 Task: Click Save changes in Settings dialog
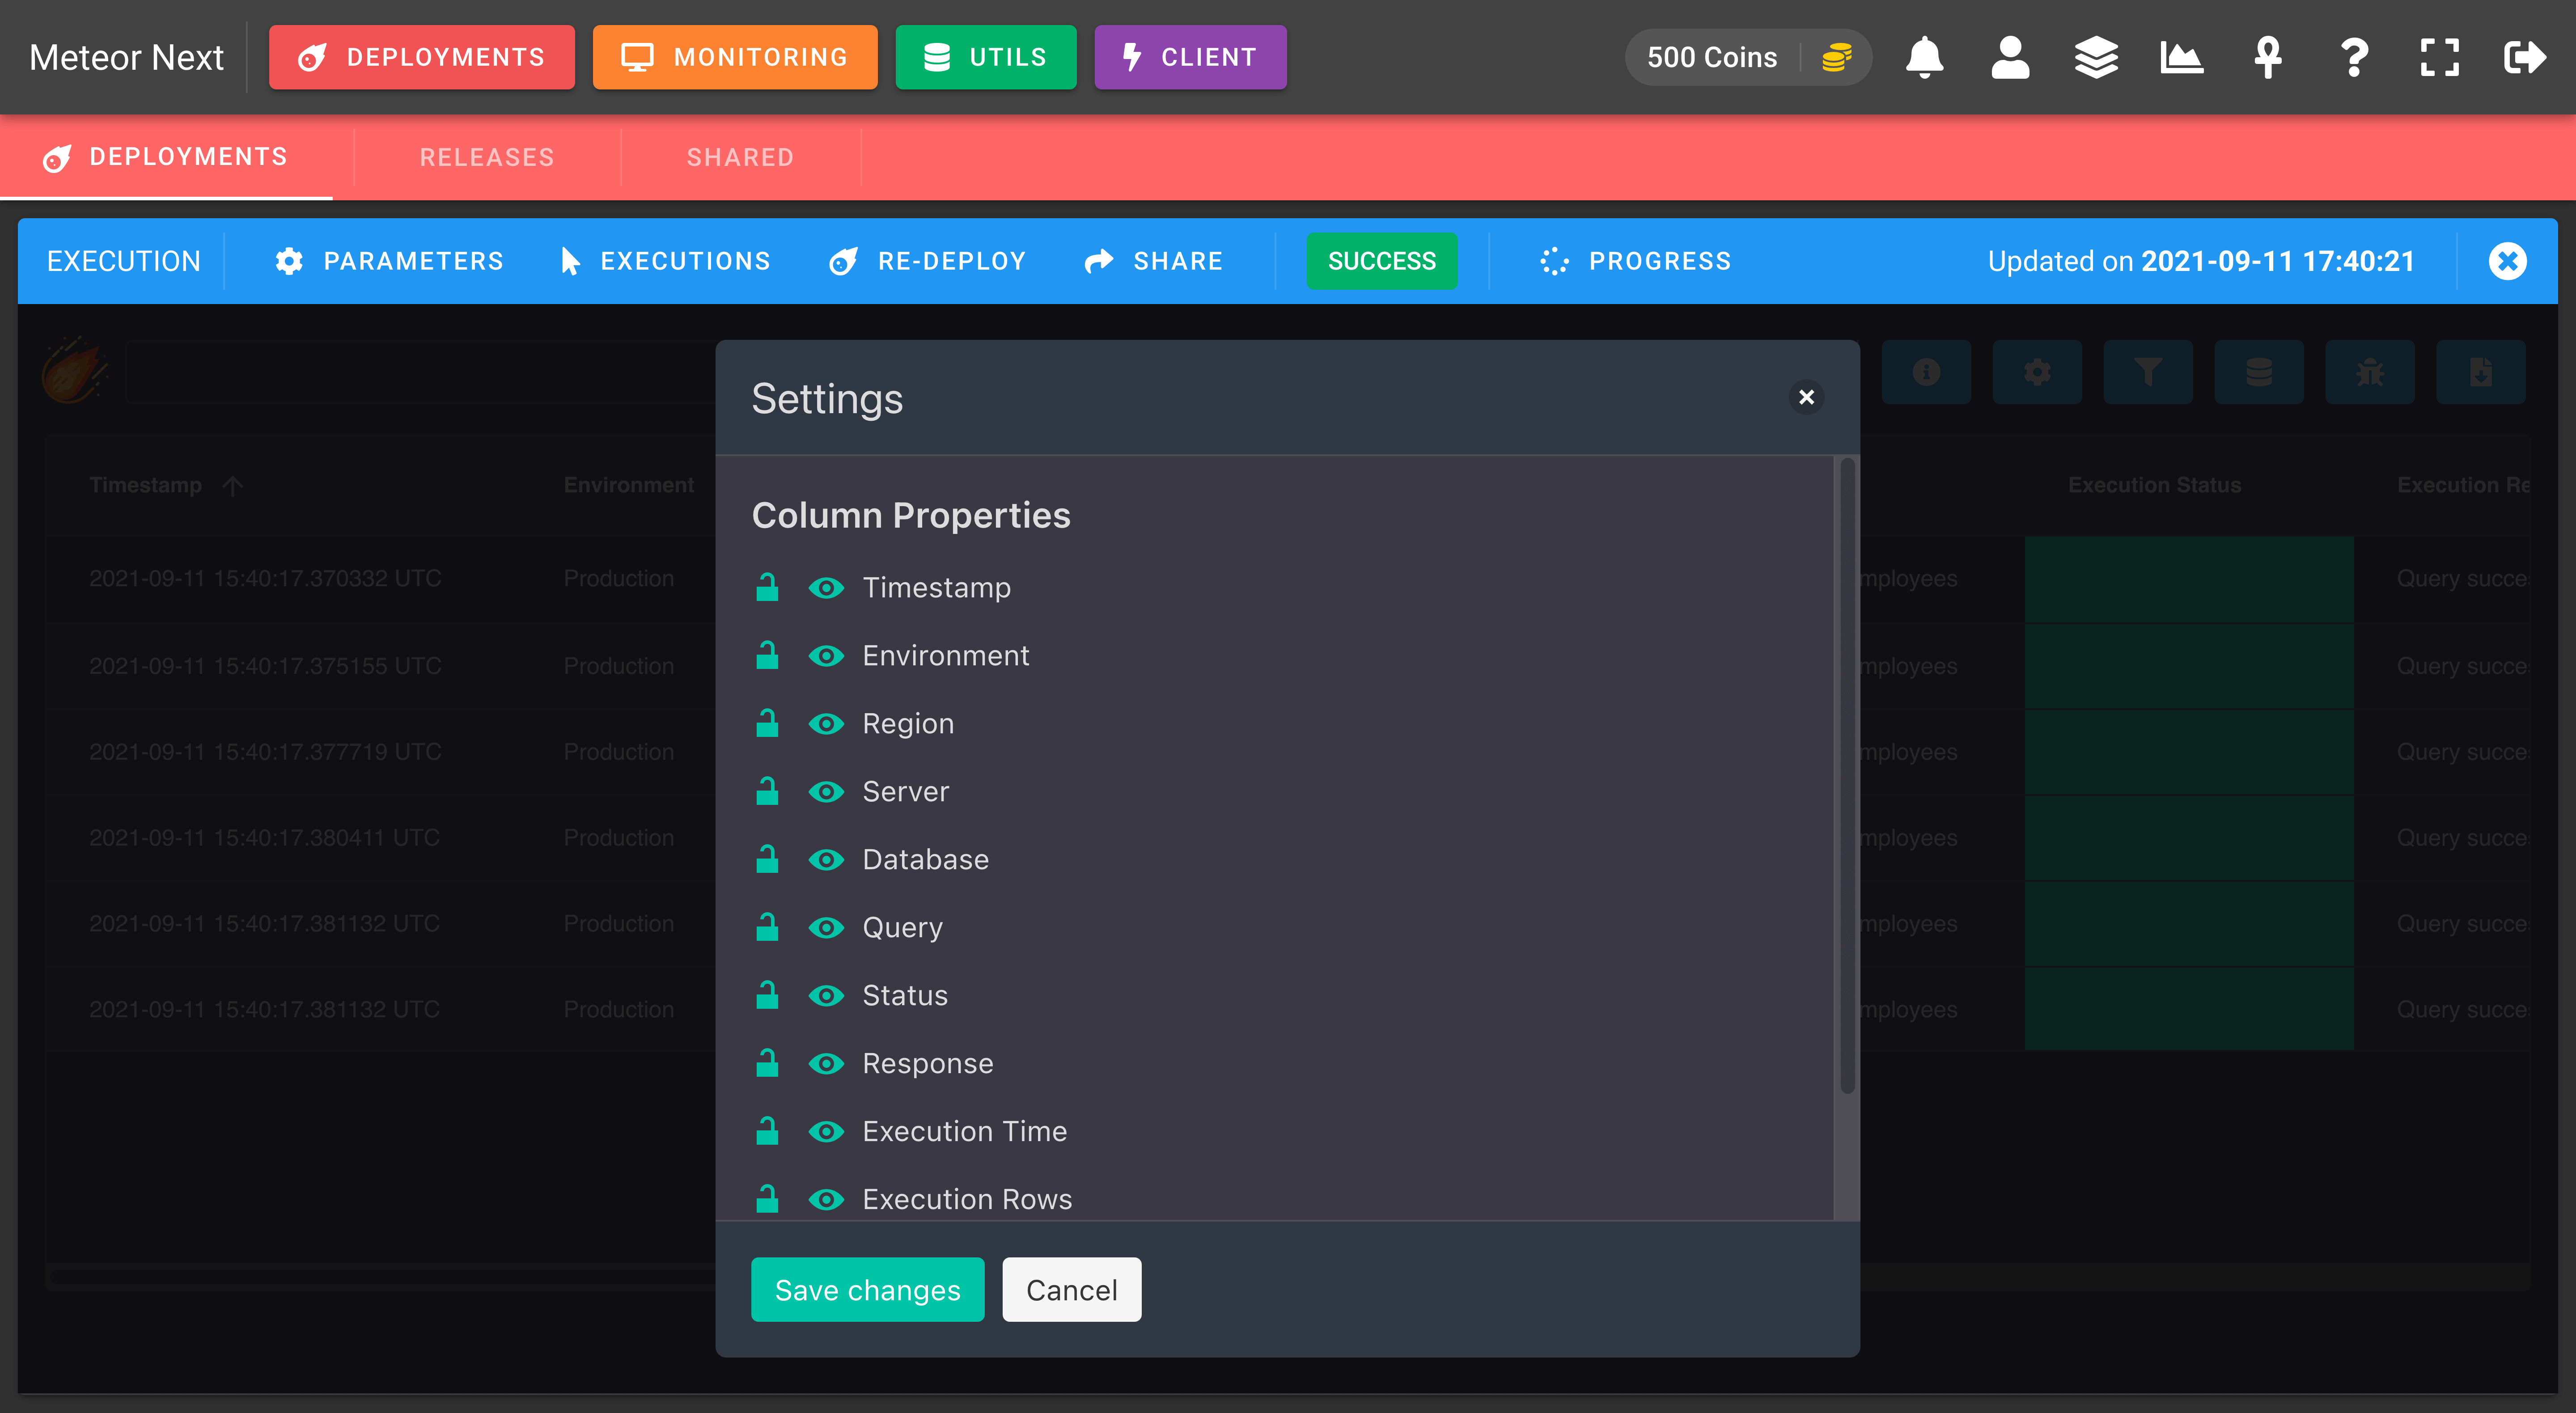pos(867,1290)
